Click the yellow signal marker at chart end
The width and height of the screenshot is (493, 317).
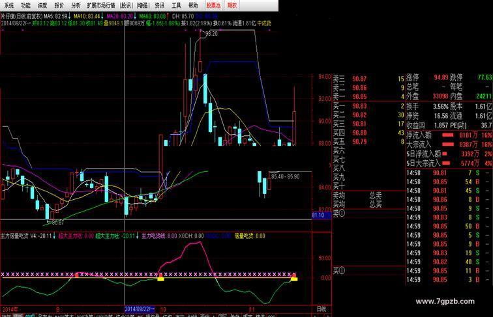pyautogui.click(x=294, y=279)
